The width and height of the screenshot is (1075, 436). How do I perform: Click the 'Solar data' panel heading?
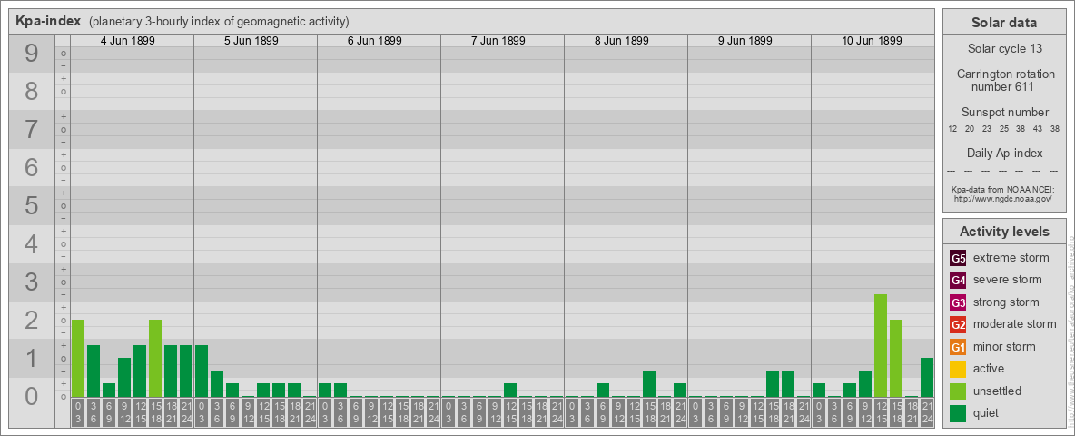point(1003,23)
